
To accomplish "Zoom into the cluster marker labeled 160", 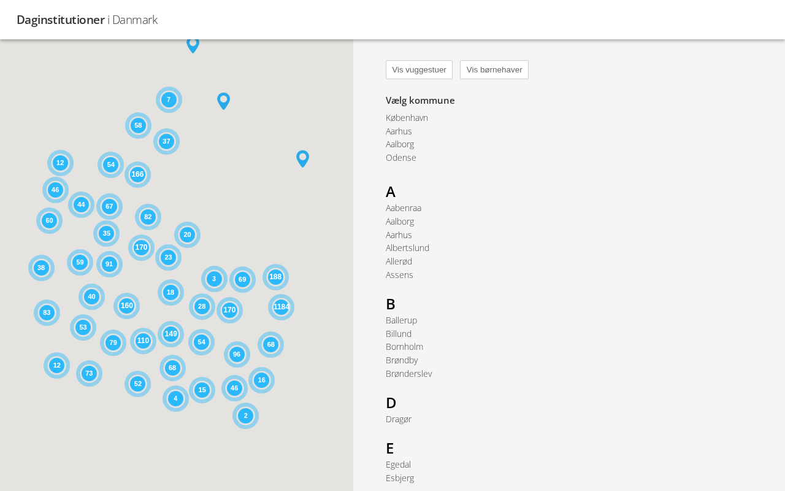I will click(x=126, y=306).
